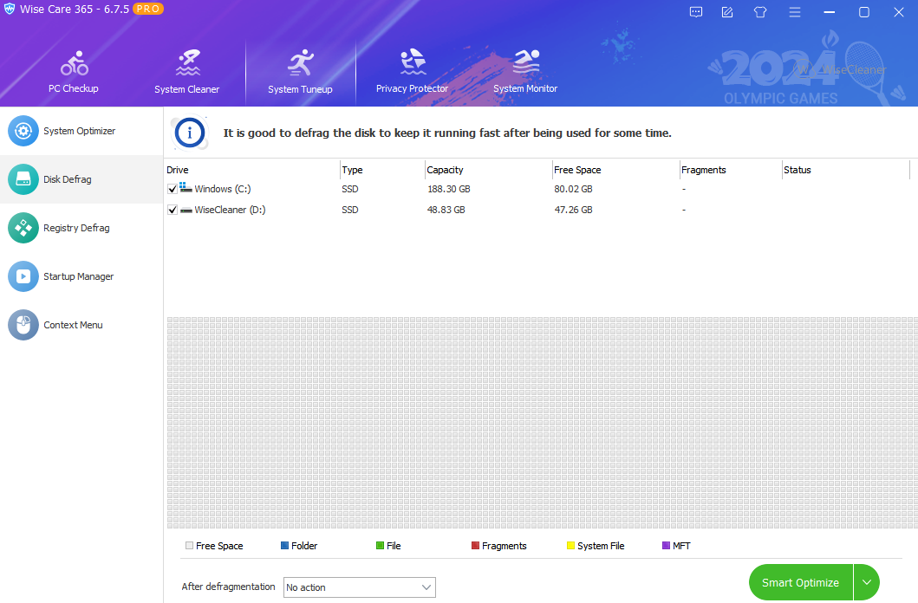Click the blue info circle icon
The image size is (918, 603).
[189, 133]
